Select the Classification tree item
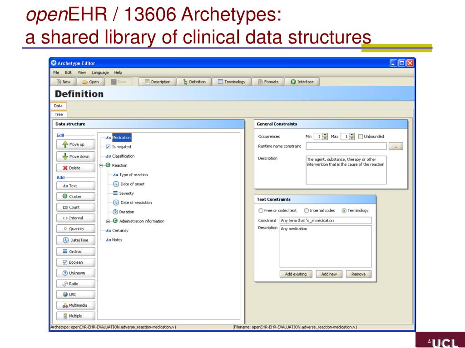The image size is (465, 348). pyautogui.click(x=124, y=156)
